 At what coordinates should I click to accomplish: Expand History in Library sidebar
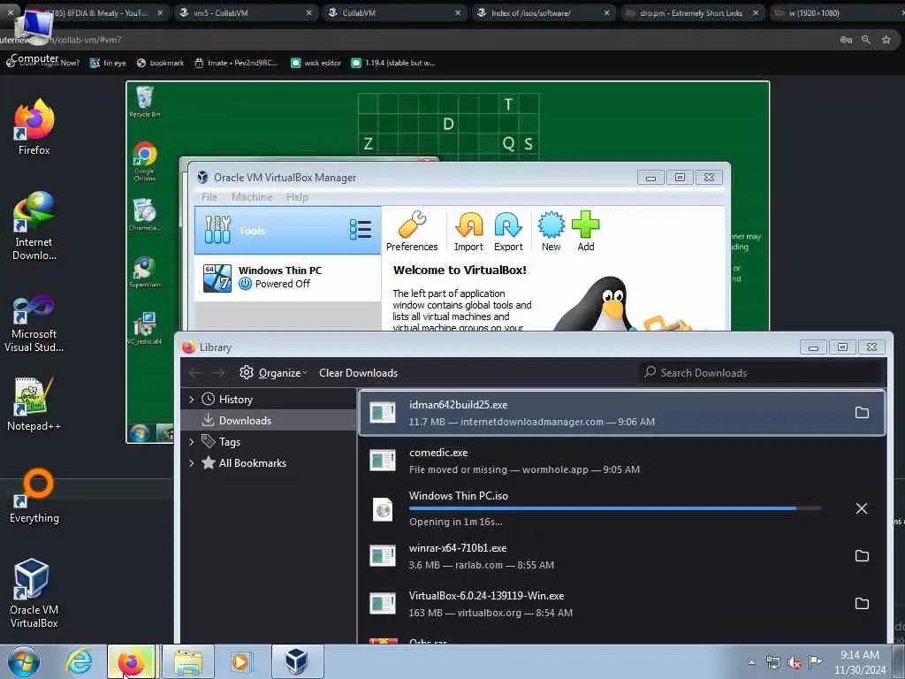pyautogui.click(x=192, y=400)
